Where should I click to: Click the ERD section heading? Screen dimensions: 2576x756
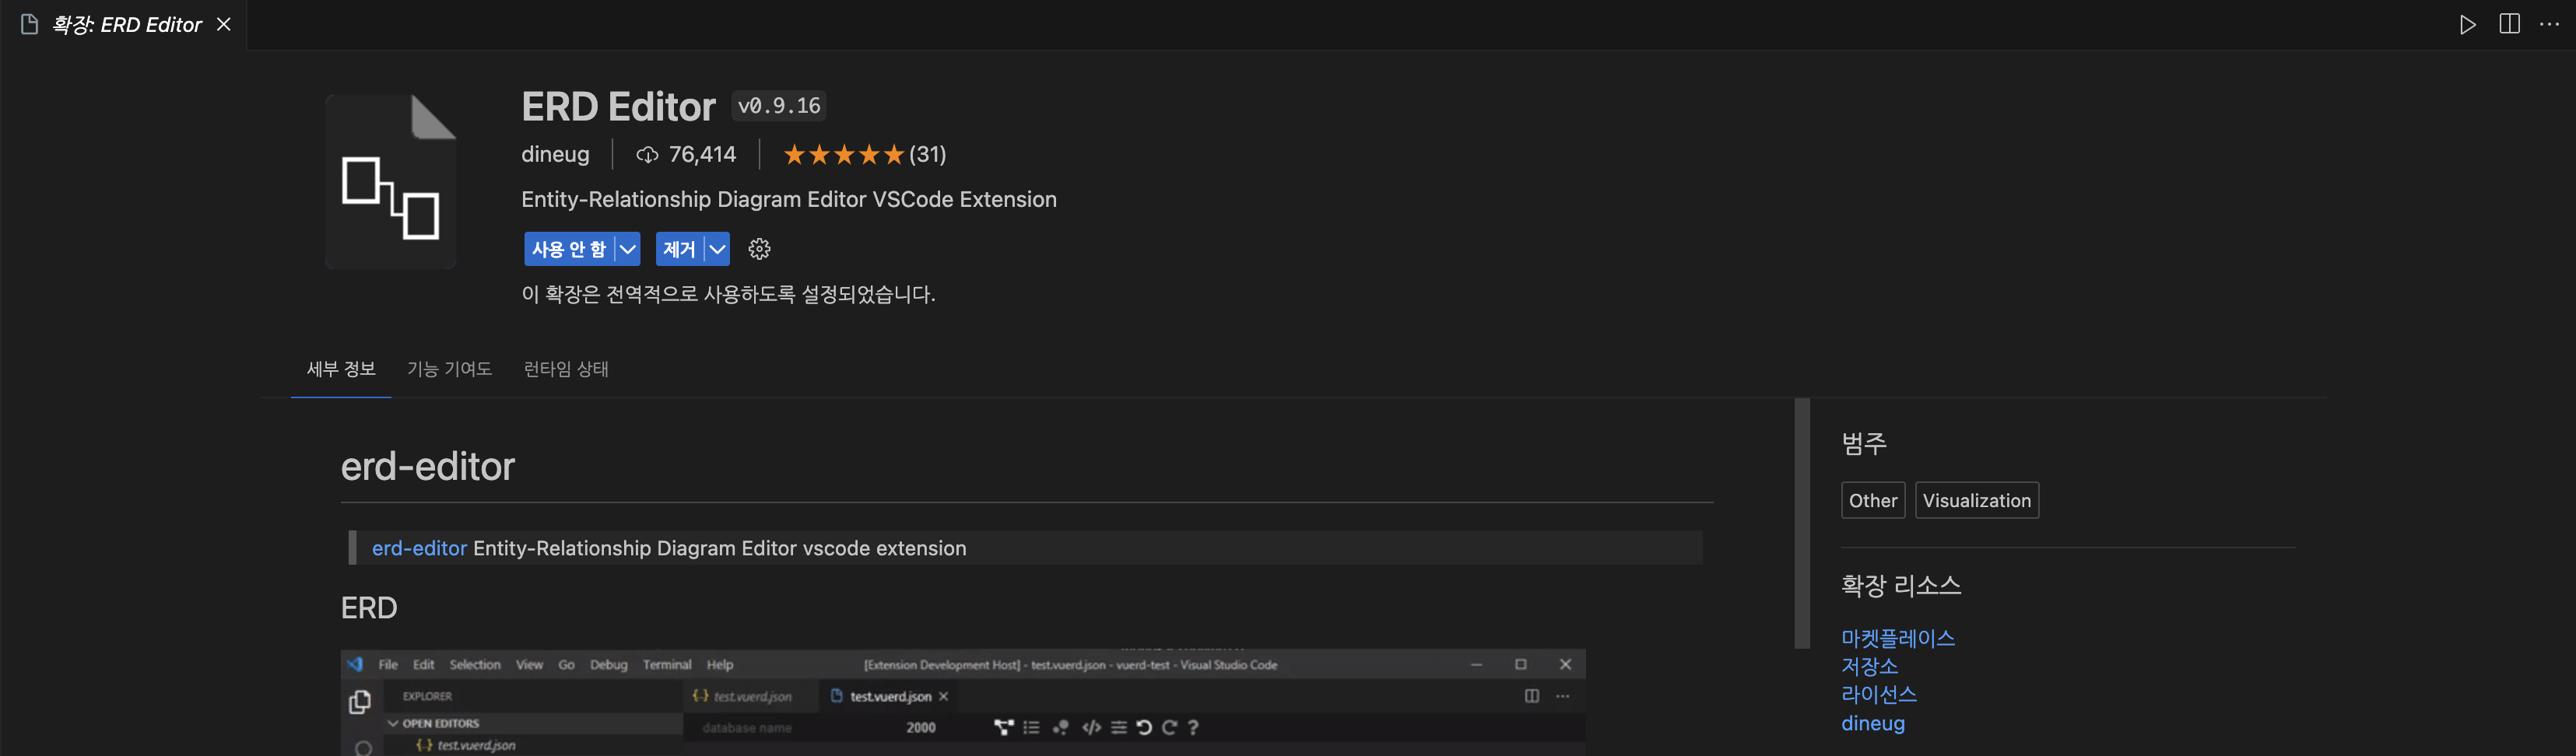369,607
